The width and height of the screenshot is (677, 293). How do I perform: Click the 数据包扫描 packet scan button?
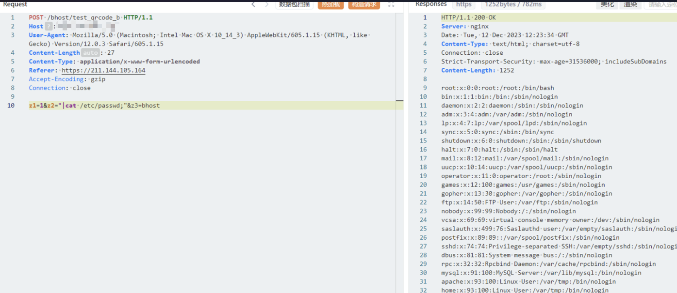pos(295,4)
